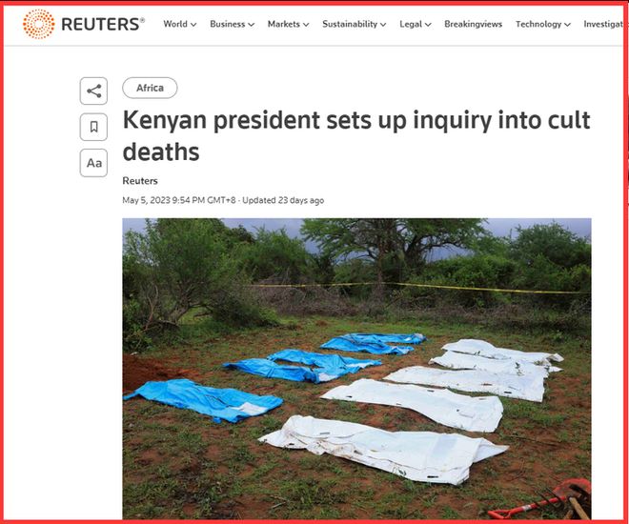This screenshot has width=629, height=524.
Task: Open the Aa text size control
Action: point(93,163)
